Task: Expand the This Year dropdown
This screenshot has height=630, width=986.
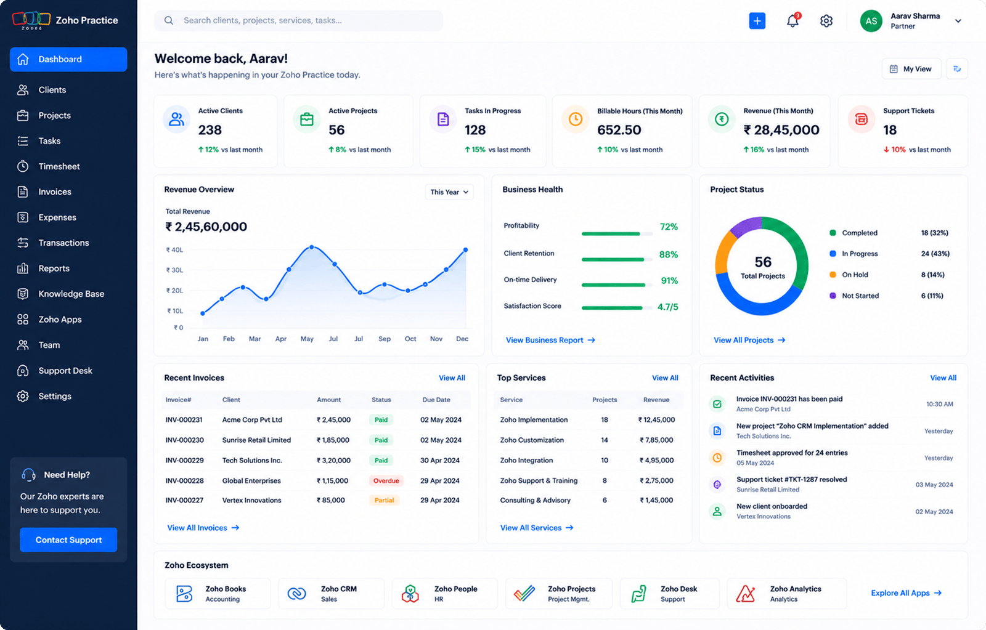Action: click(x=449, y=192)
